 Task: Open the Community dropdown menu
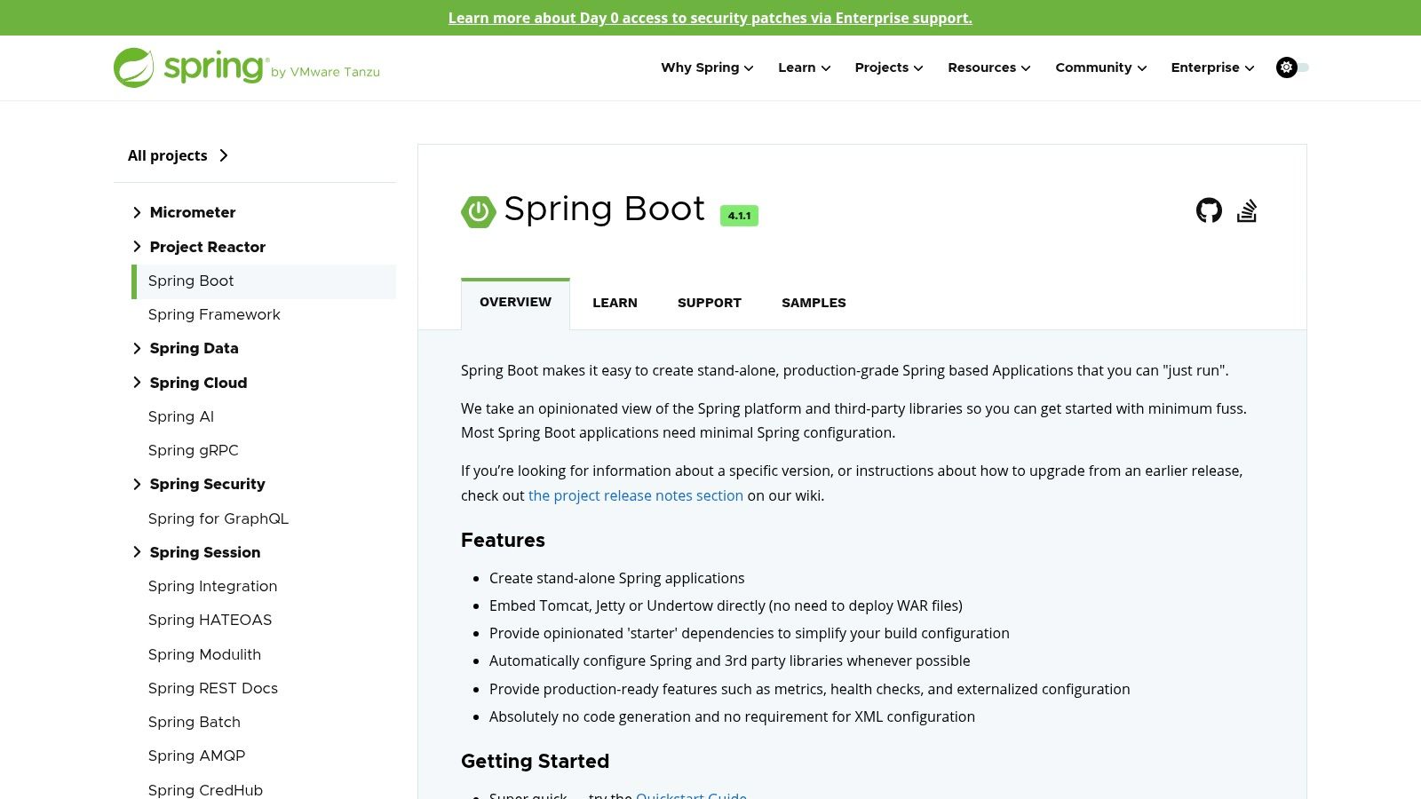[1100, 67]
